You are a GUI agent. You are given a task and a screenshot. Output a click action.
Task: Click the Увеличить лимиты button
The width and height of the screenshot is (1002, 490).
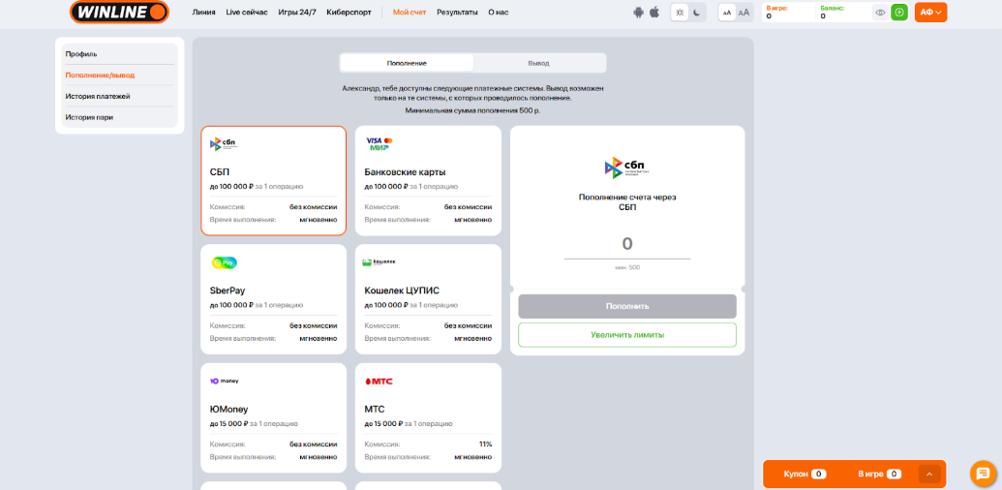[x=626, y=335]
